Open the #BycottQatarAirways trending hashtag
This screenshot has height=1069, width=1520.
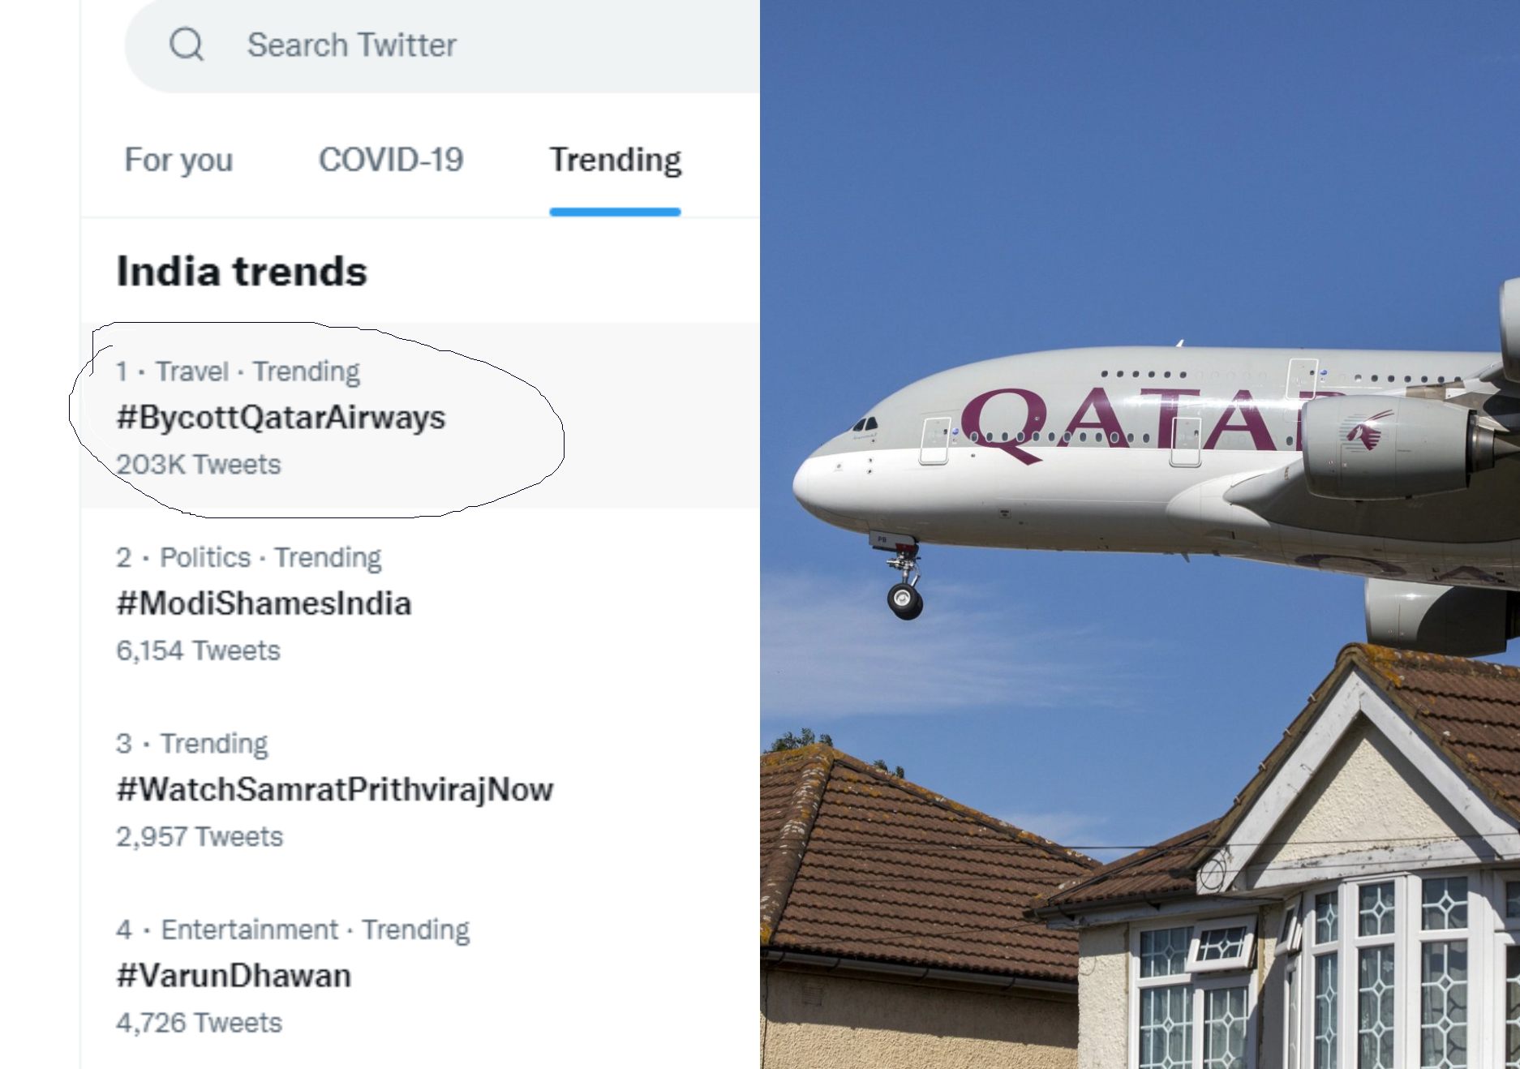[x=281, y=418]
